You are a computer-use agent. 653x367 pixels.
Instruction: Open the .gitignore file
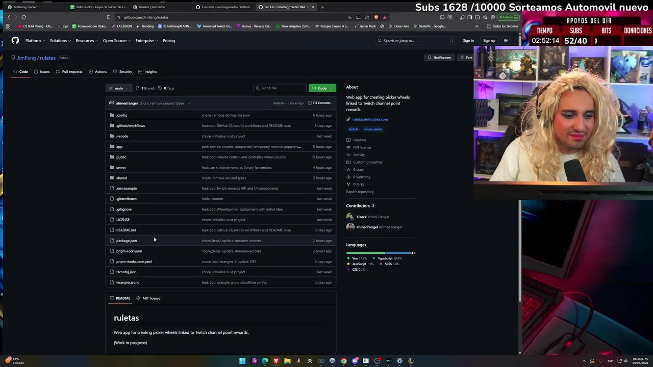pyautogui.click(x=124, y=209)
